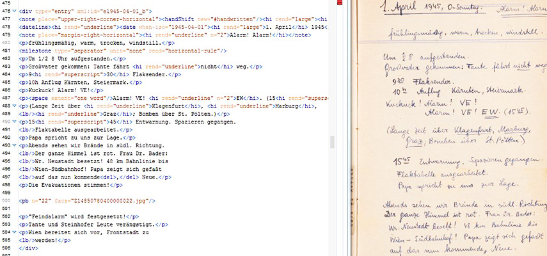Click line number 500 in the gutter
This screenshot has height=256, width=547.
coord(6,201)
